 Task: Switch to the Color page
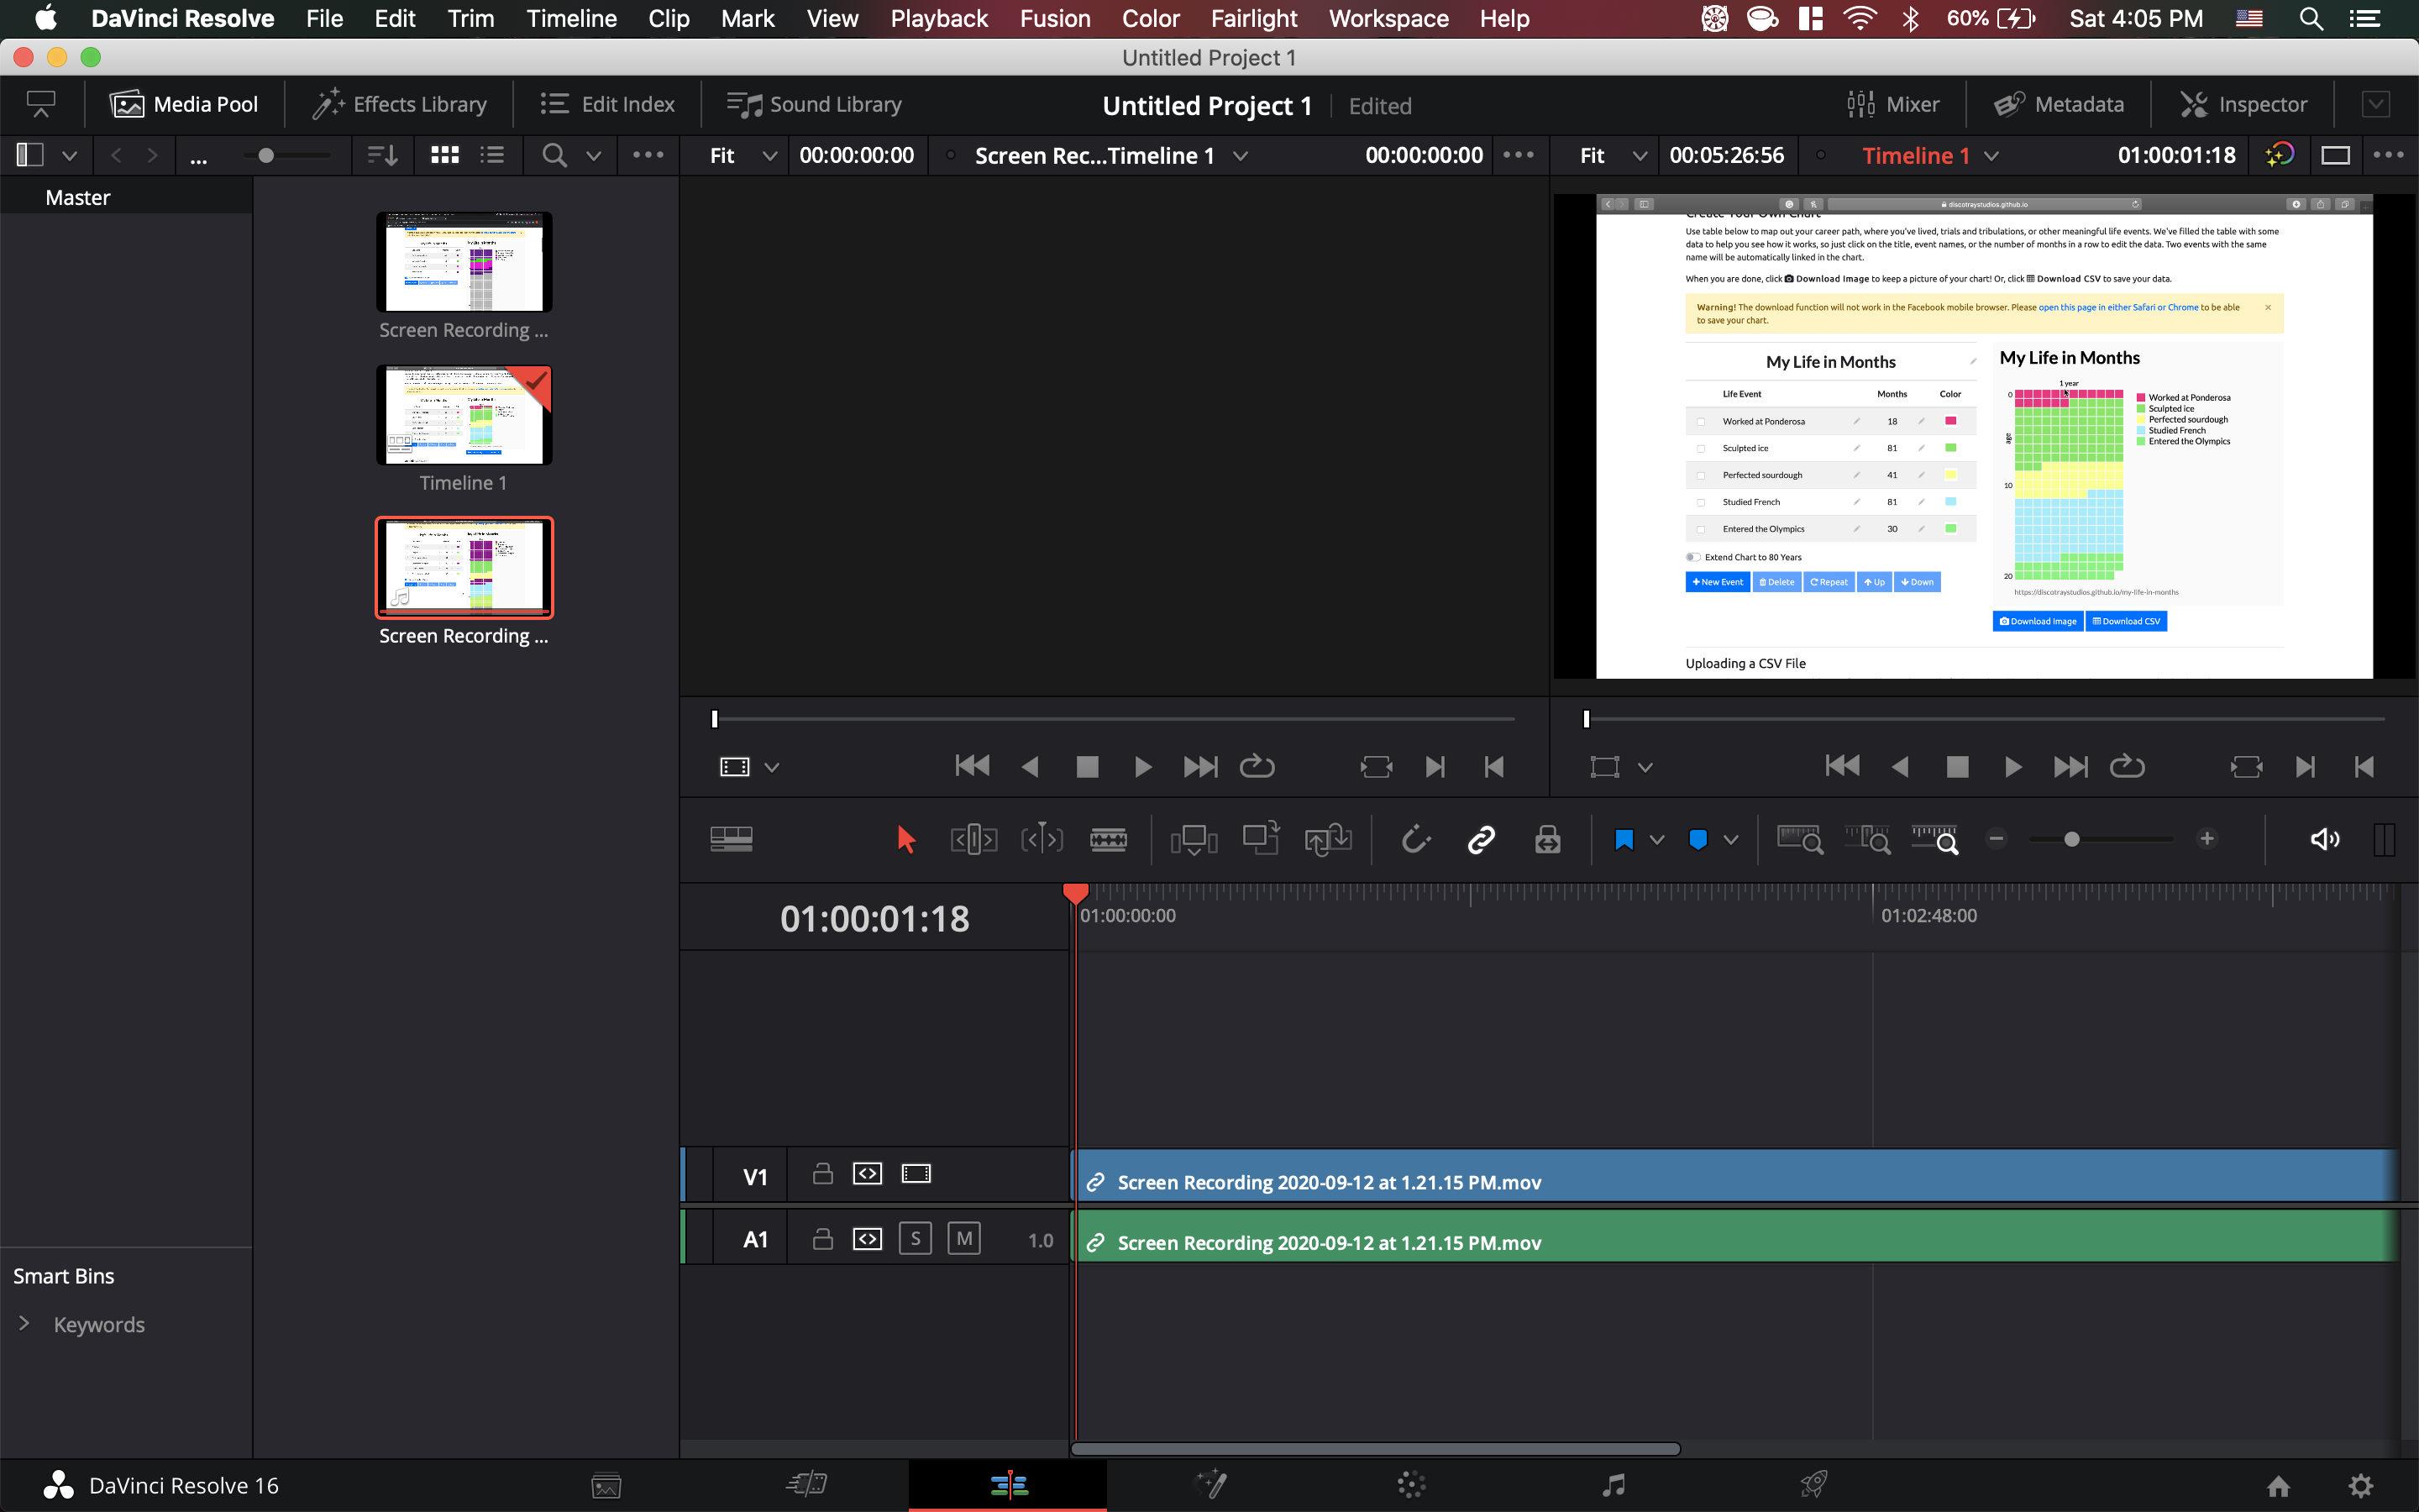pyautogui.click(x=1411, y=1484)
